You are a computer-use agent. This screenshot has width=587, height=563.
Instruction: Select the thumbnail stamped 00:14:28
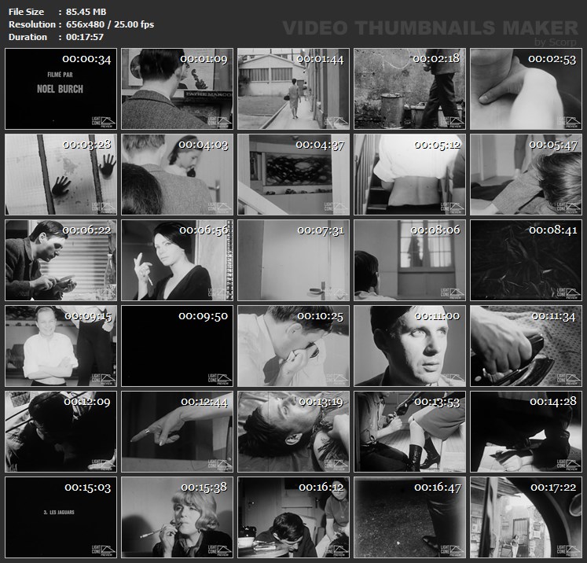point(526,432)
